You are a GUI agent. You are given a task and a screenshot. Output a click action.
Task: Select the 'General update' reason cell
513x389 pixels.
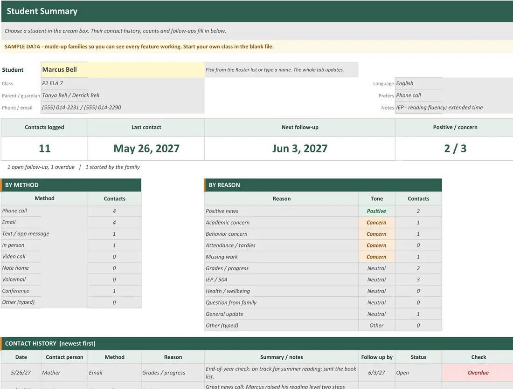[281, 314]
